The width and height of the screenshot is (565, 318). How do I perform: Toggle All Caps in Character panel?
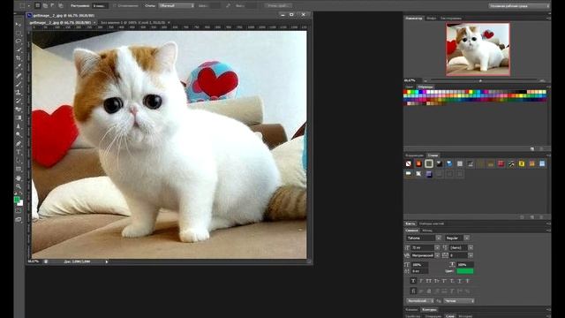click(429, 281)
